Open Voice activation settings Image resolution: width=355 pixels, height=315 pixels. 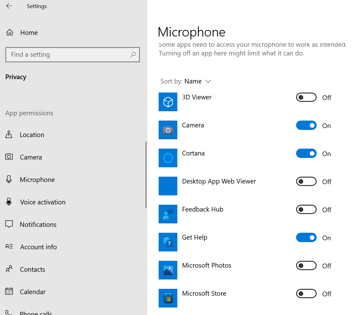tap(43, 202)
